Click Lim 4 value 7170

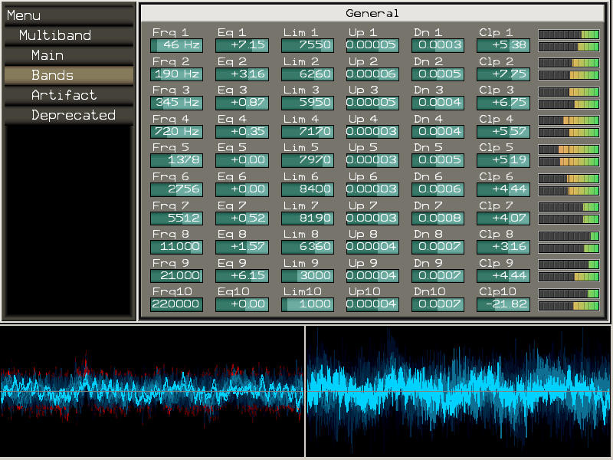307,131
